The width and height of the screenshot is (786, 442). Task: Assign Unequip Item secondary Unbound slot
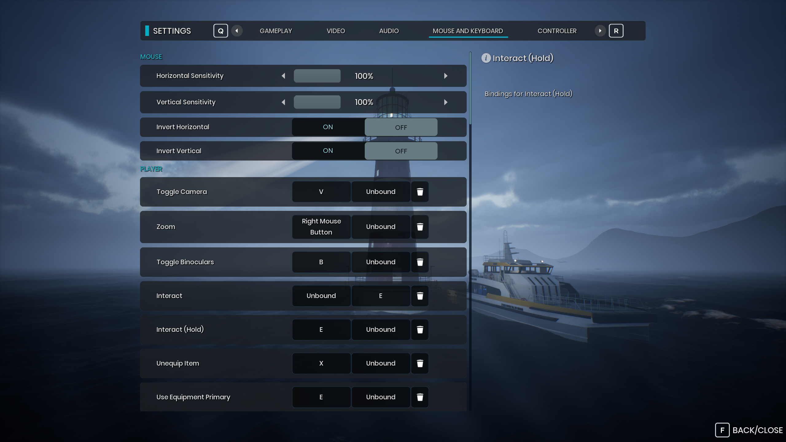tap(381, 363)
